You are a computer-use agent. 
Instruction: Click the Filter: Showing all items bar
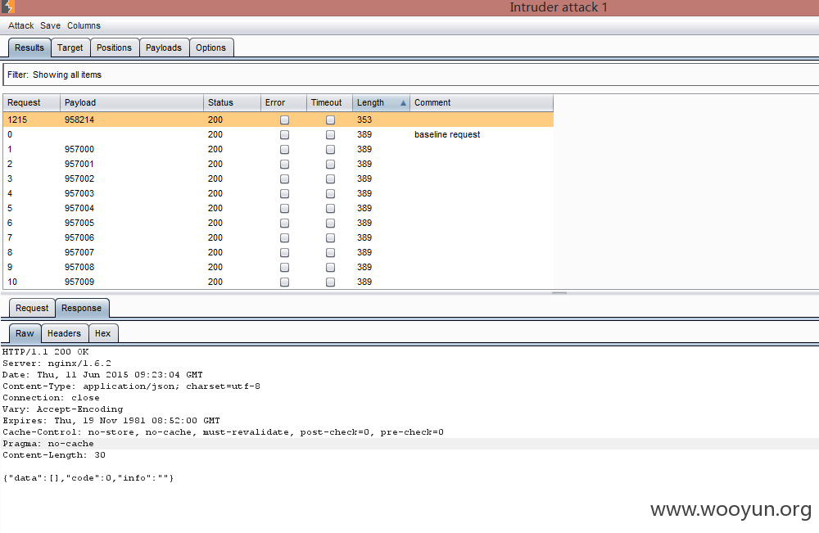coord(410,75)
